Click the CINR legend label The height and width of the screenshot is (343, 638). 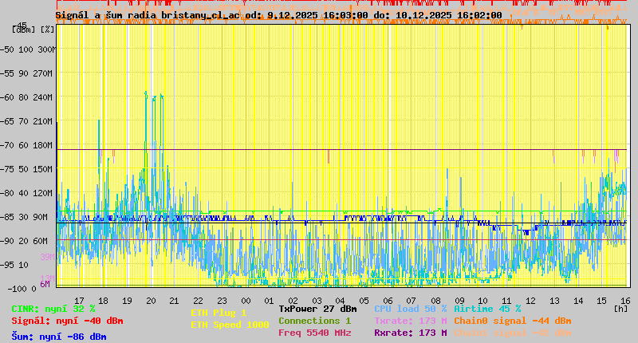tap(53, 308)
